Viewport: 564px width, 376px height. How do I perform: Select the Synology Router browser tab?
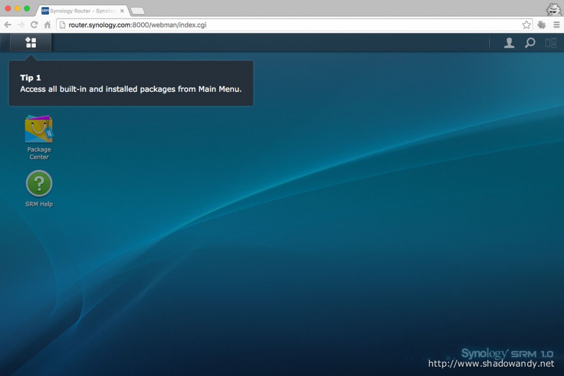coord(82,11)
